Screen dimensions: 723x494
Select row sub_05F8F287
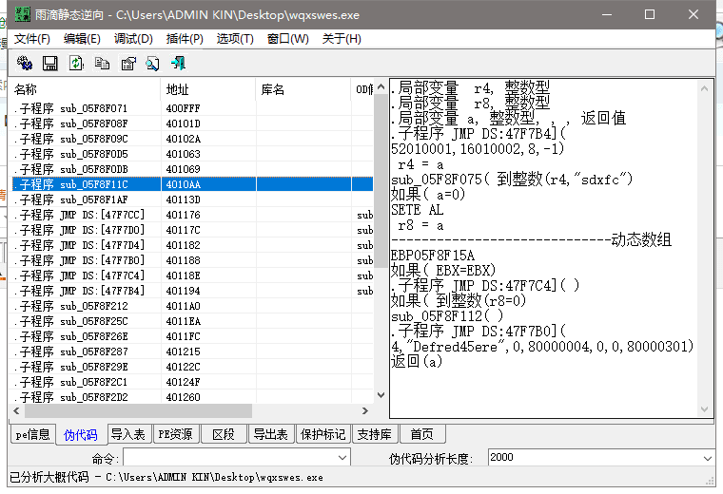click(191, 351)
